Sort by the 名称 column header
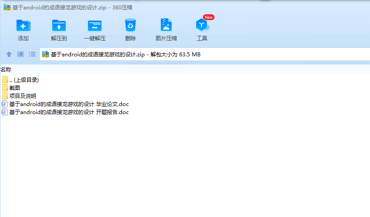The height and width of the screenshot is (217, 370). [x=6, y=70]
